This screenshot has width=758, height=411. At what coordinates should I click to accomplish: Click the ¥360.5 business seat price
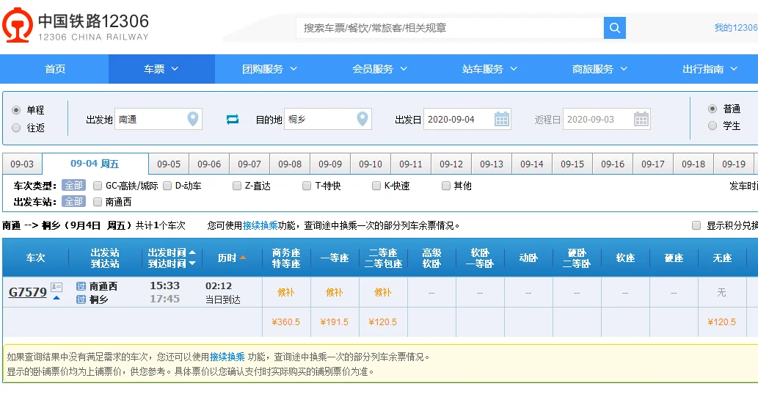point(286,322)
